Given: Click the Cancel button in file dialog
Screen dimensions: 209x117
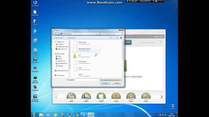Looking at the screenshot, I should tap(117, 83).
